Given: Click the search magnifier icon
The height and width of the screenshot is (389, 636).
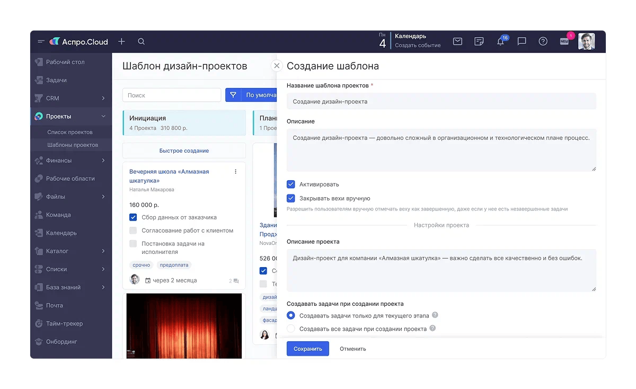Looking at the screenshot, I should click(141, 41).
